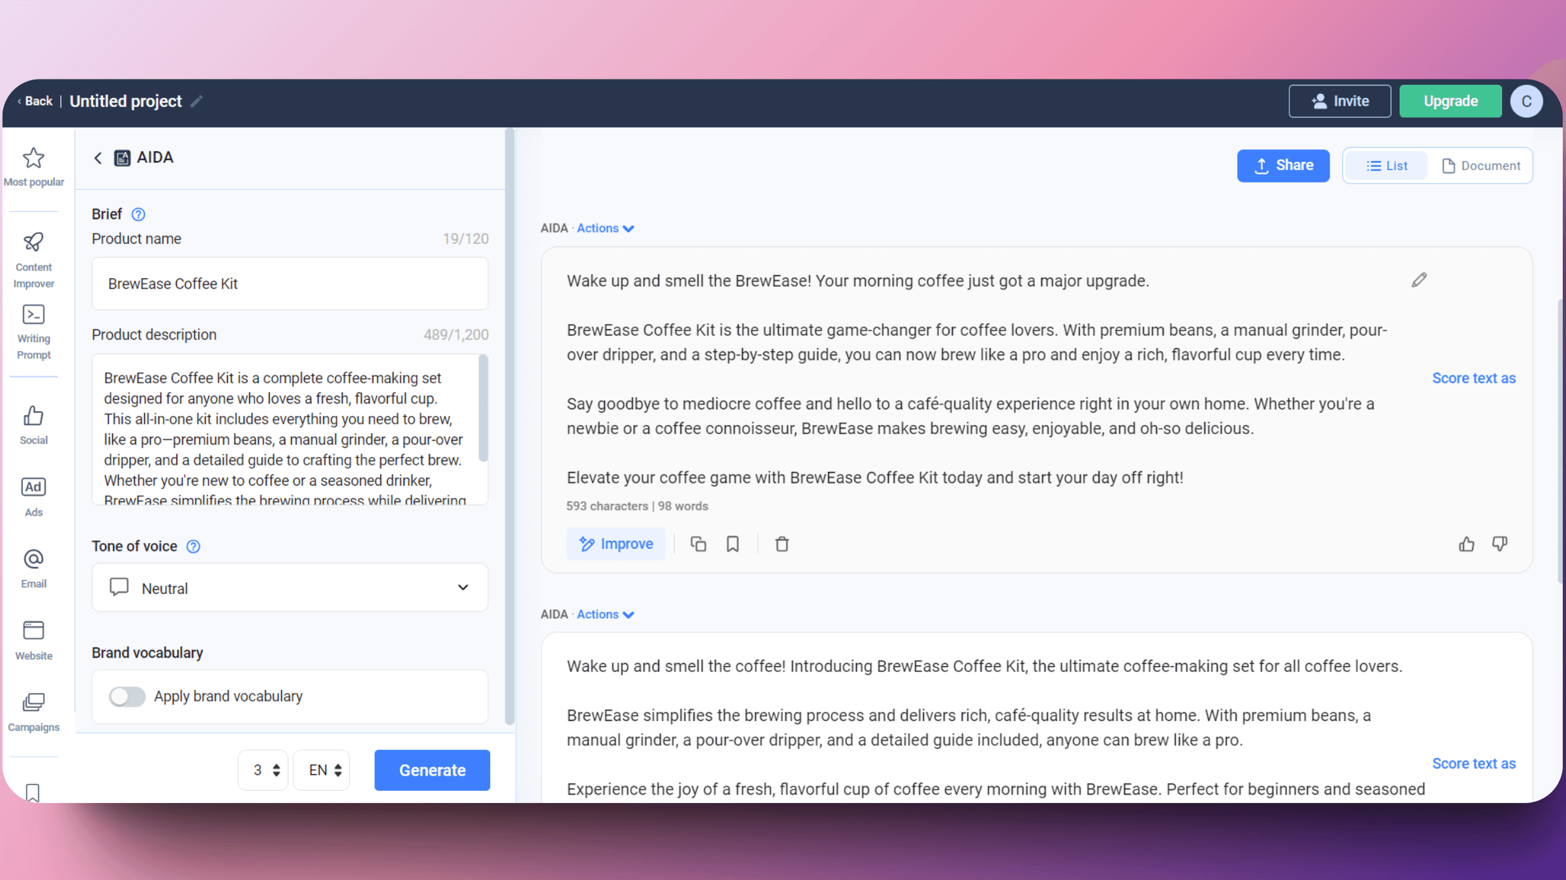Click the Generate button
This screenshot has height=880, width=1566.
(433, 769)
